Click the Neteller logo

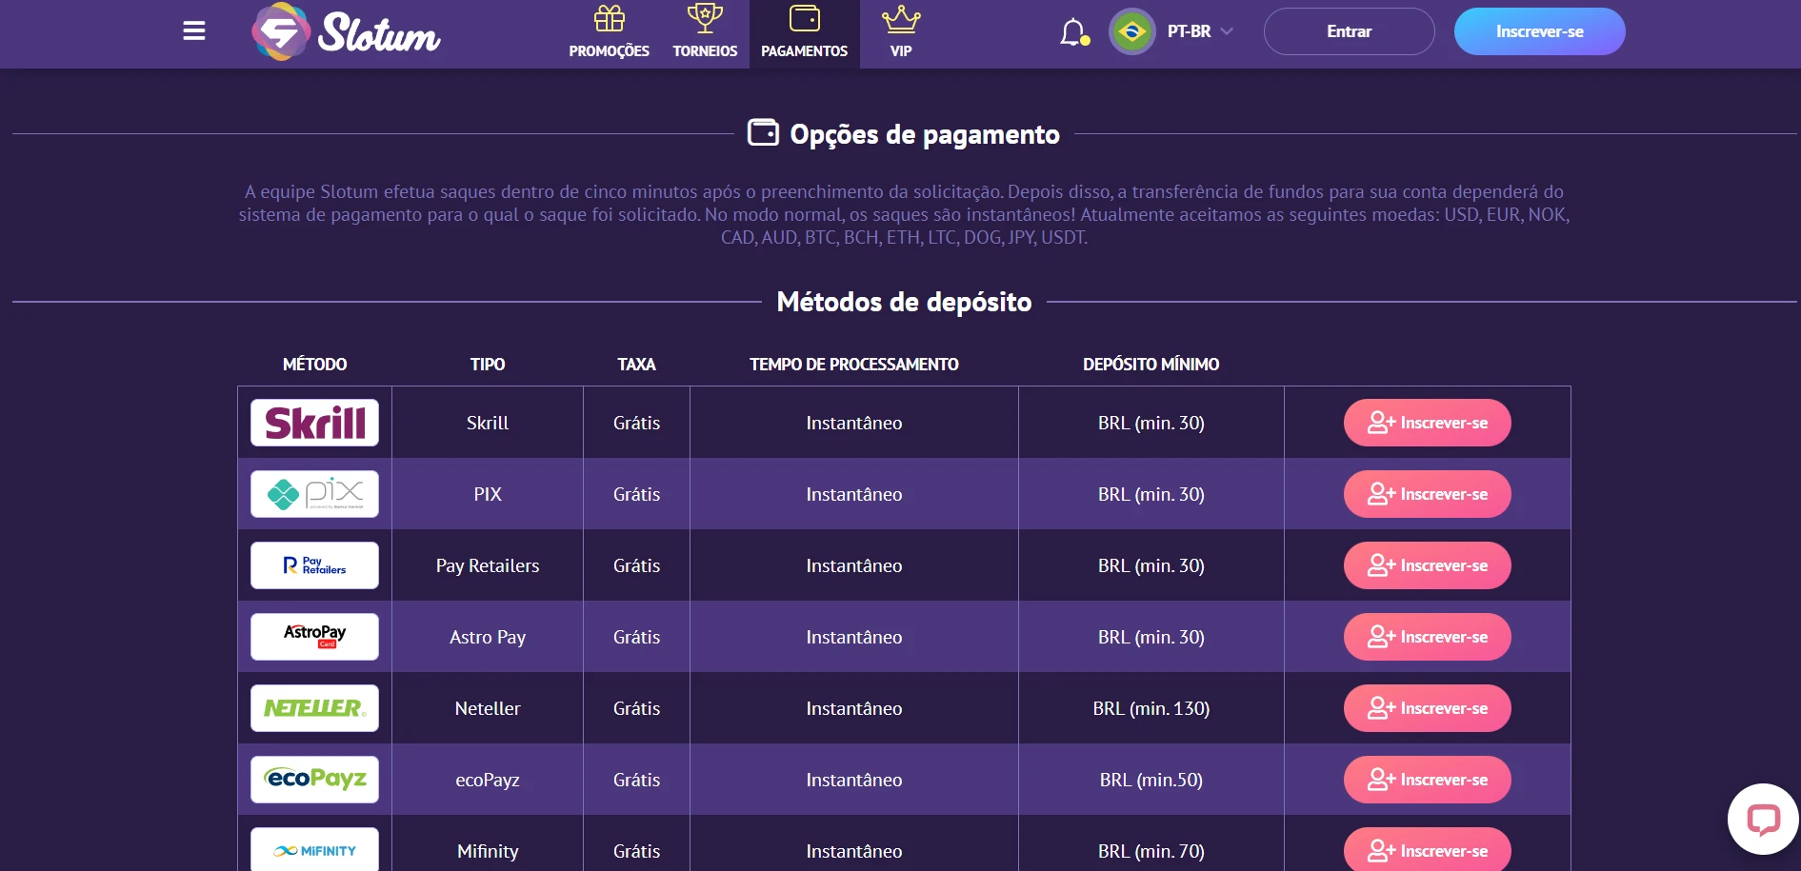pyautogui.click(x=314, y=708)
